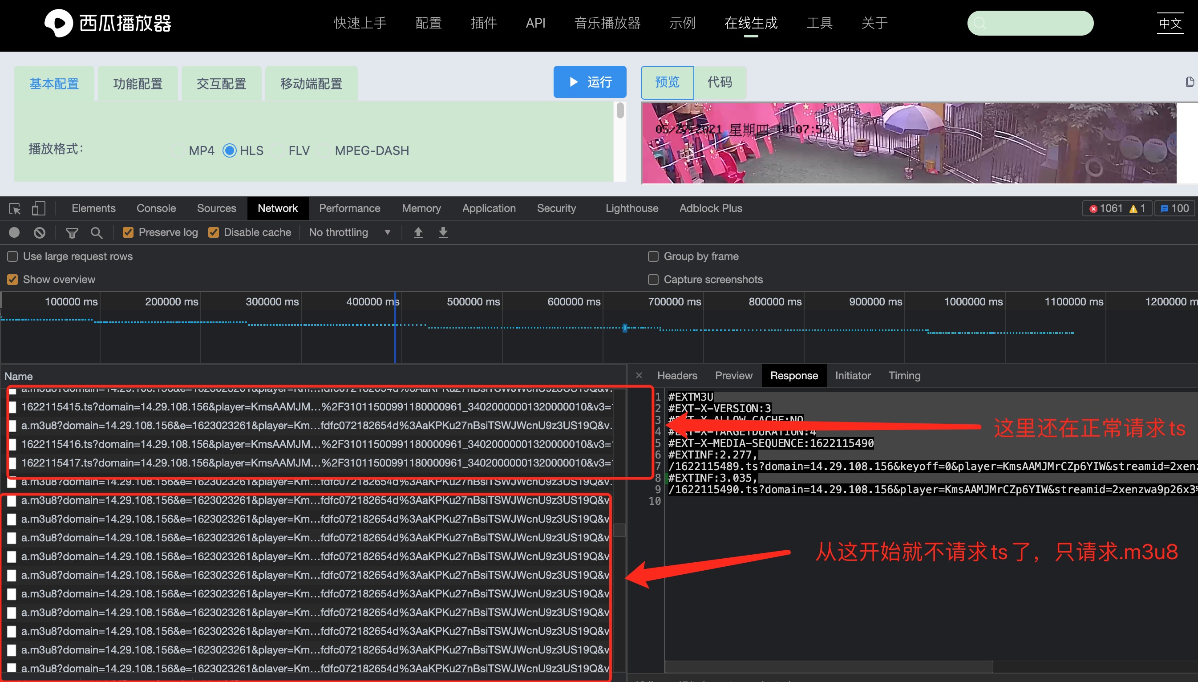Select the HLS radio button
Image resolution: width=1198 pixels, height=682 pixels.
pyautogui.click(x=229, y=150)
